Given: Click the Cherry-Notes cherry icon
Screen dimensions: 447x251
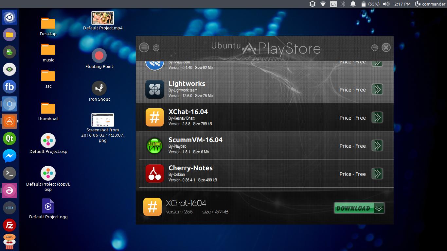Looking at the screenshot, I should [154, 174].
